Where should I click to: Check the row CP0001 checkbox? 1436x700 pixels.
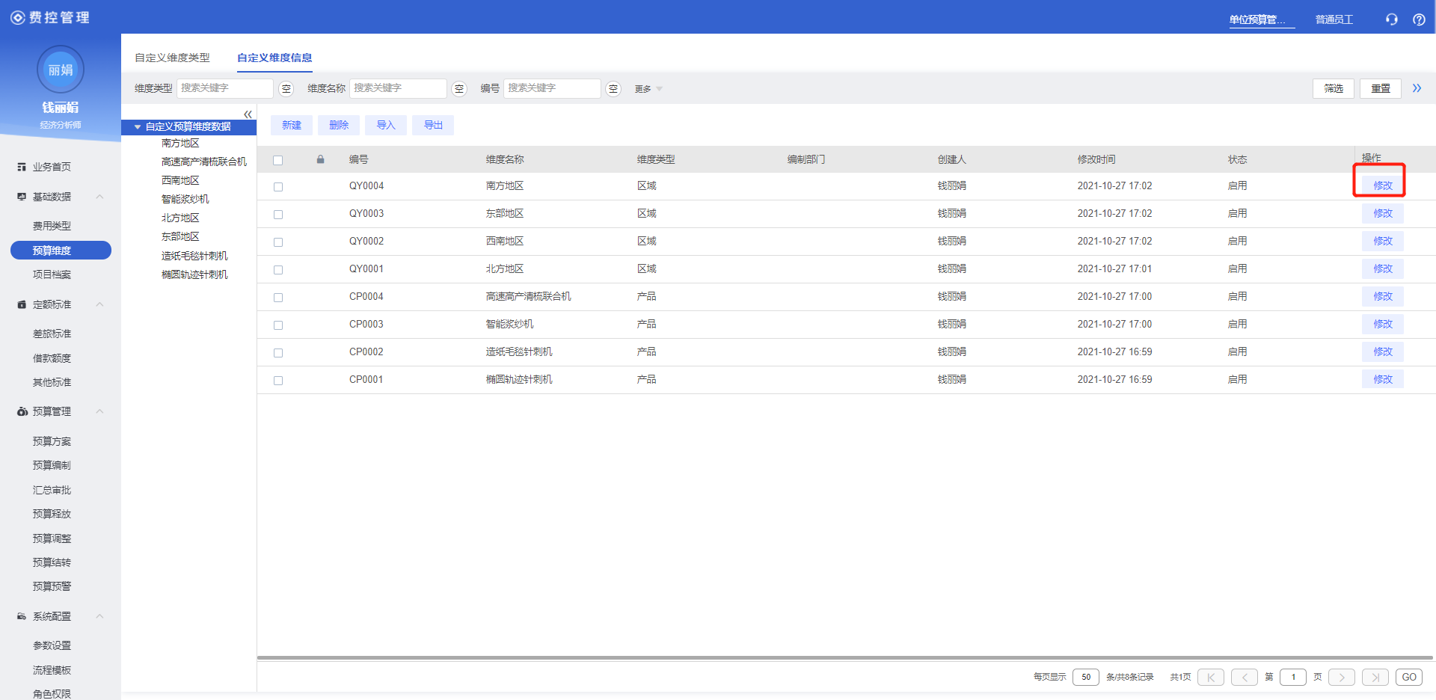pyautogui.click(x=278, y=381)
